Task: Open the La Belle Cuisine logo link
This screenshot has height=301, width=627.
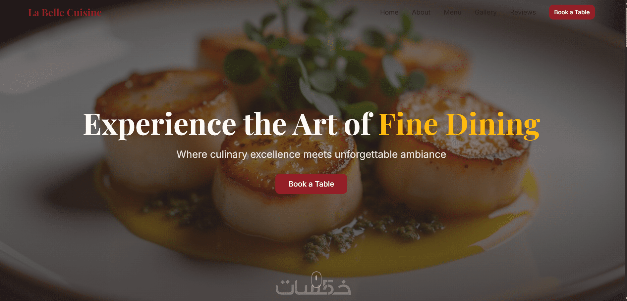Action: pyautogui.click(x=65, y=13)
